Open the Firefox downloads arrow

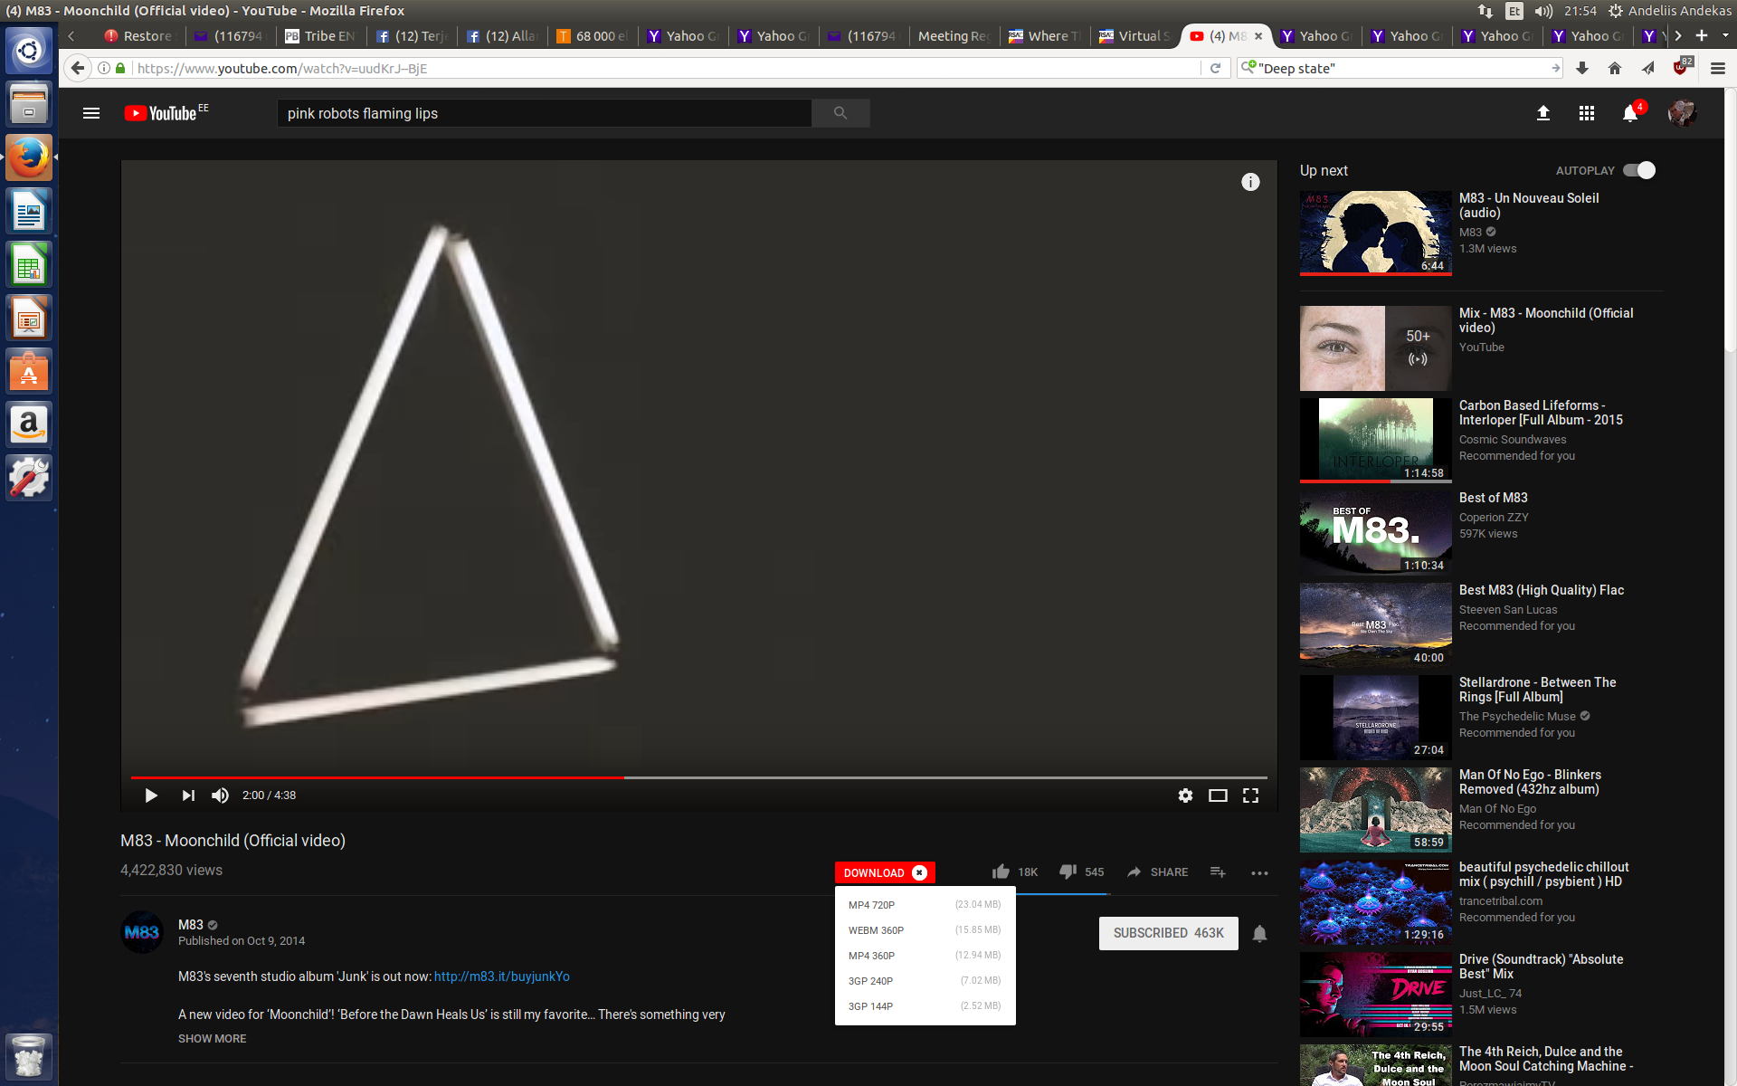1582,68
